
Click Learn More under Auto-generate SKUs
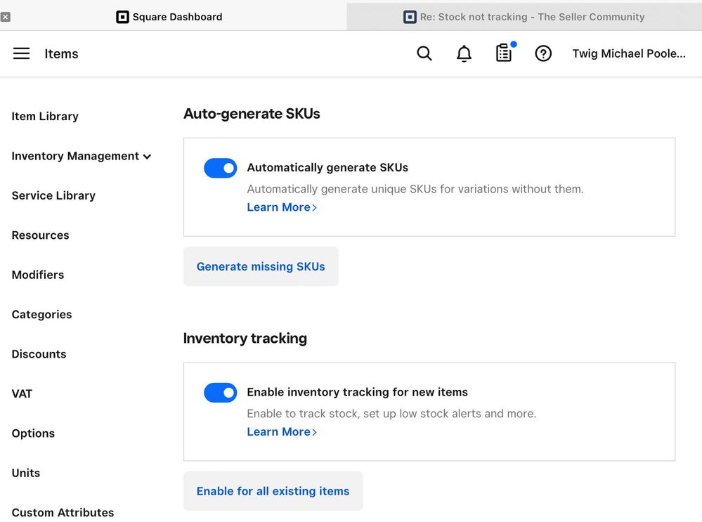click(x=282, y=207)
